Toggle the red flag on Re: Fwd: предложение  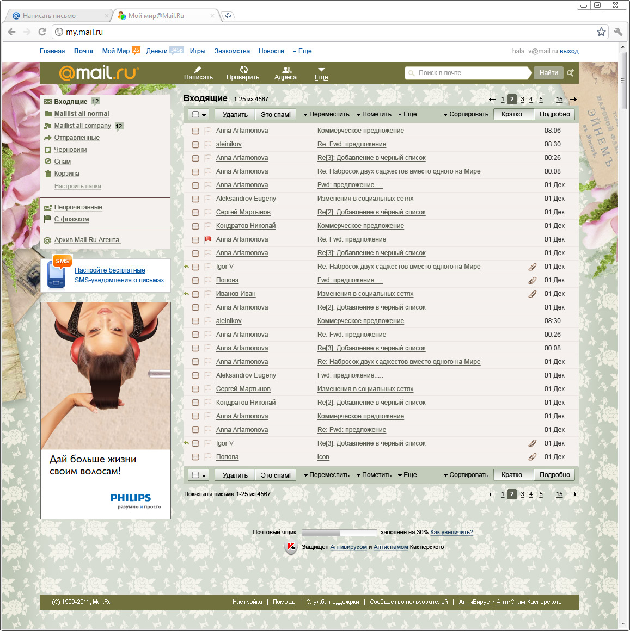pyautogui.click(x=208, y=239)
